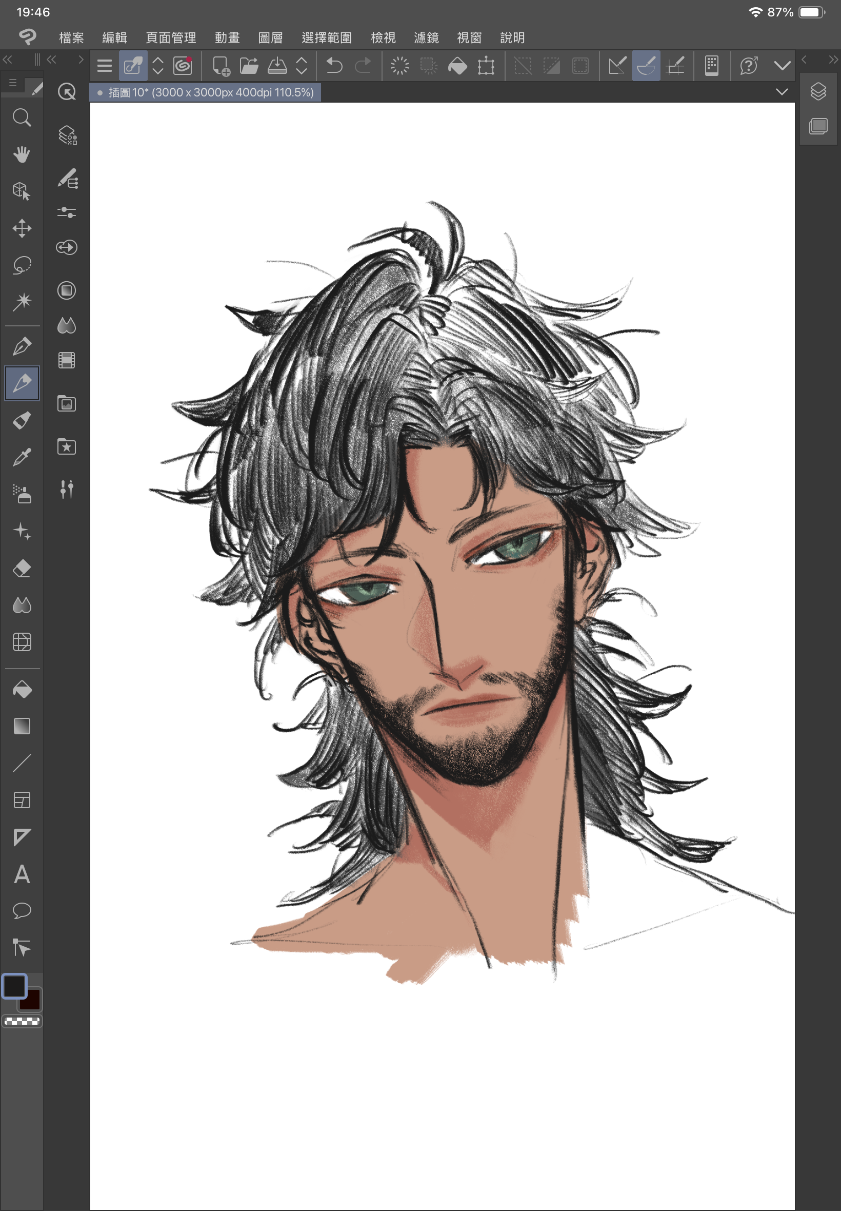
Task: Open the Timeline film strip palette
Action: (66, 361)
